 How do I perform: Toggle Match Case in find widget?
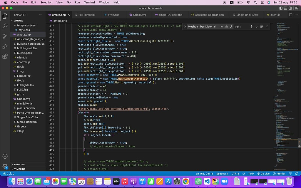point(222,26)
